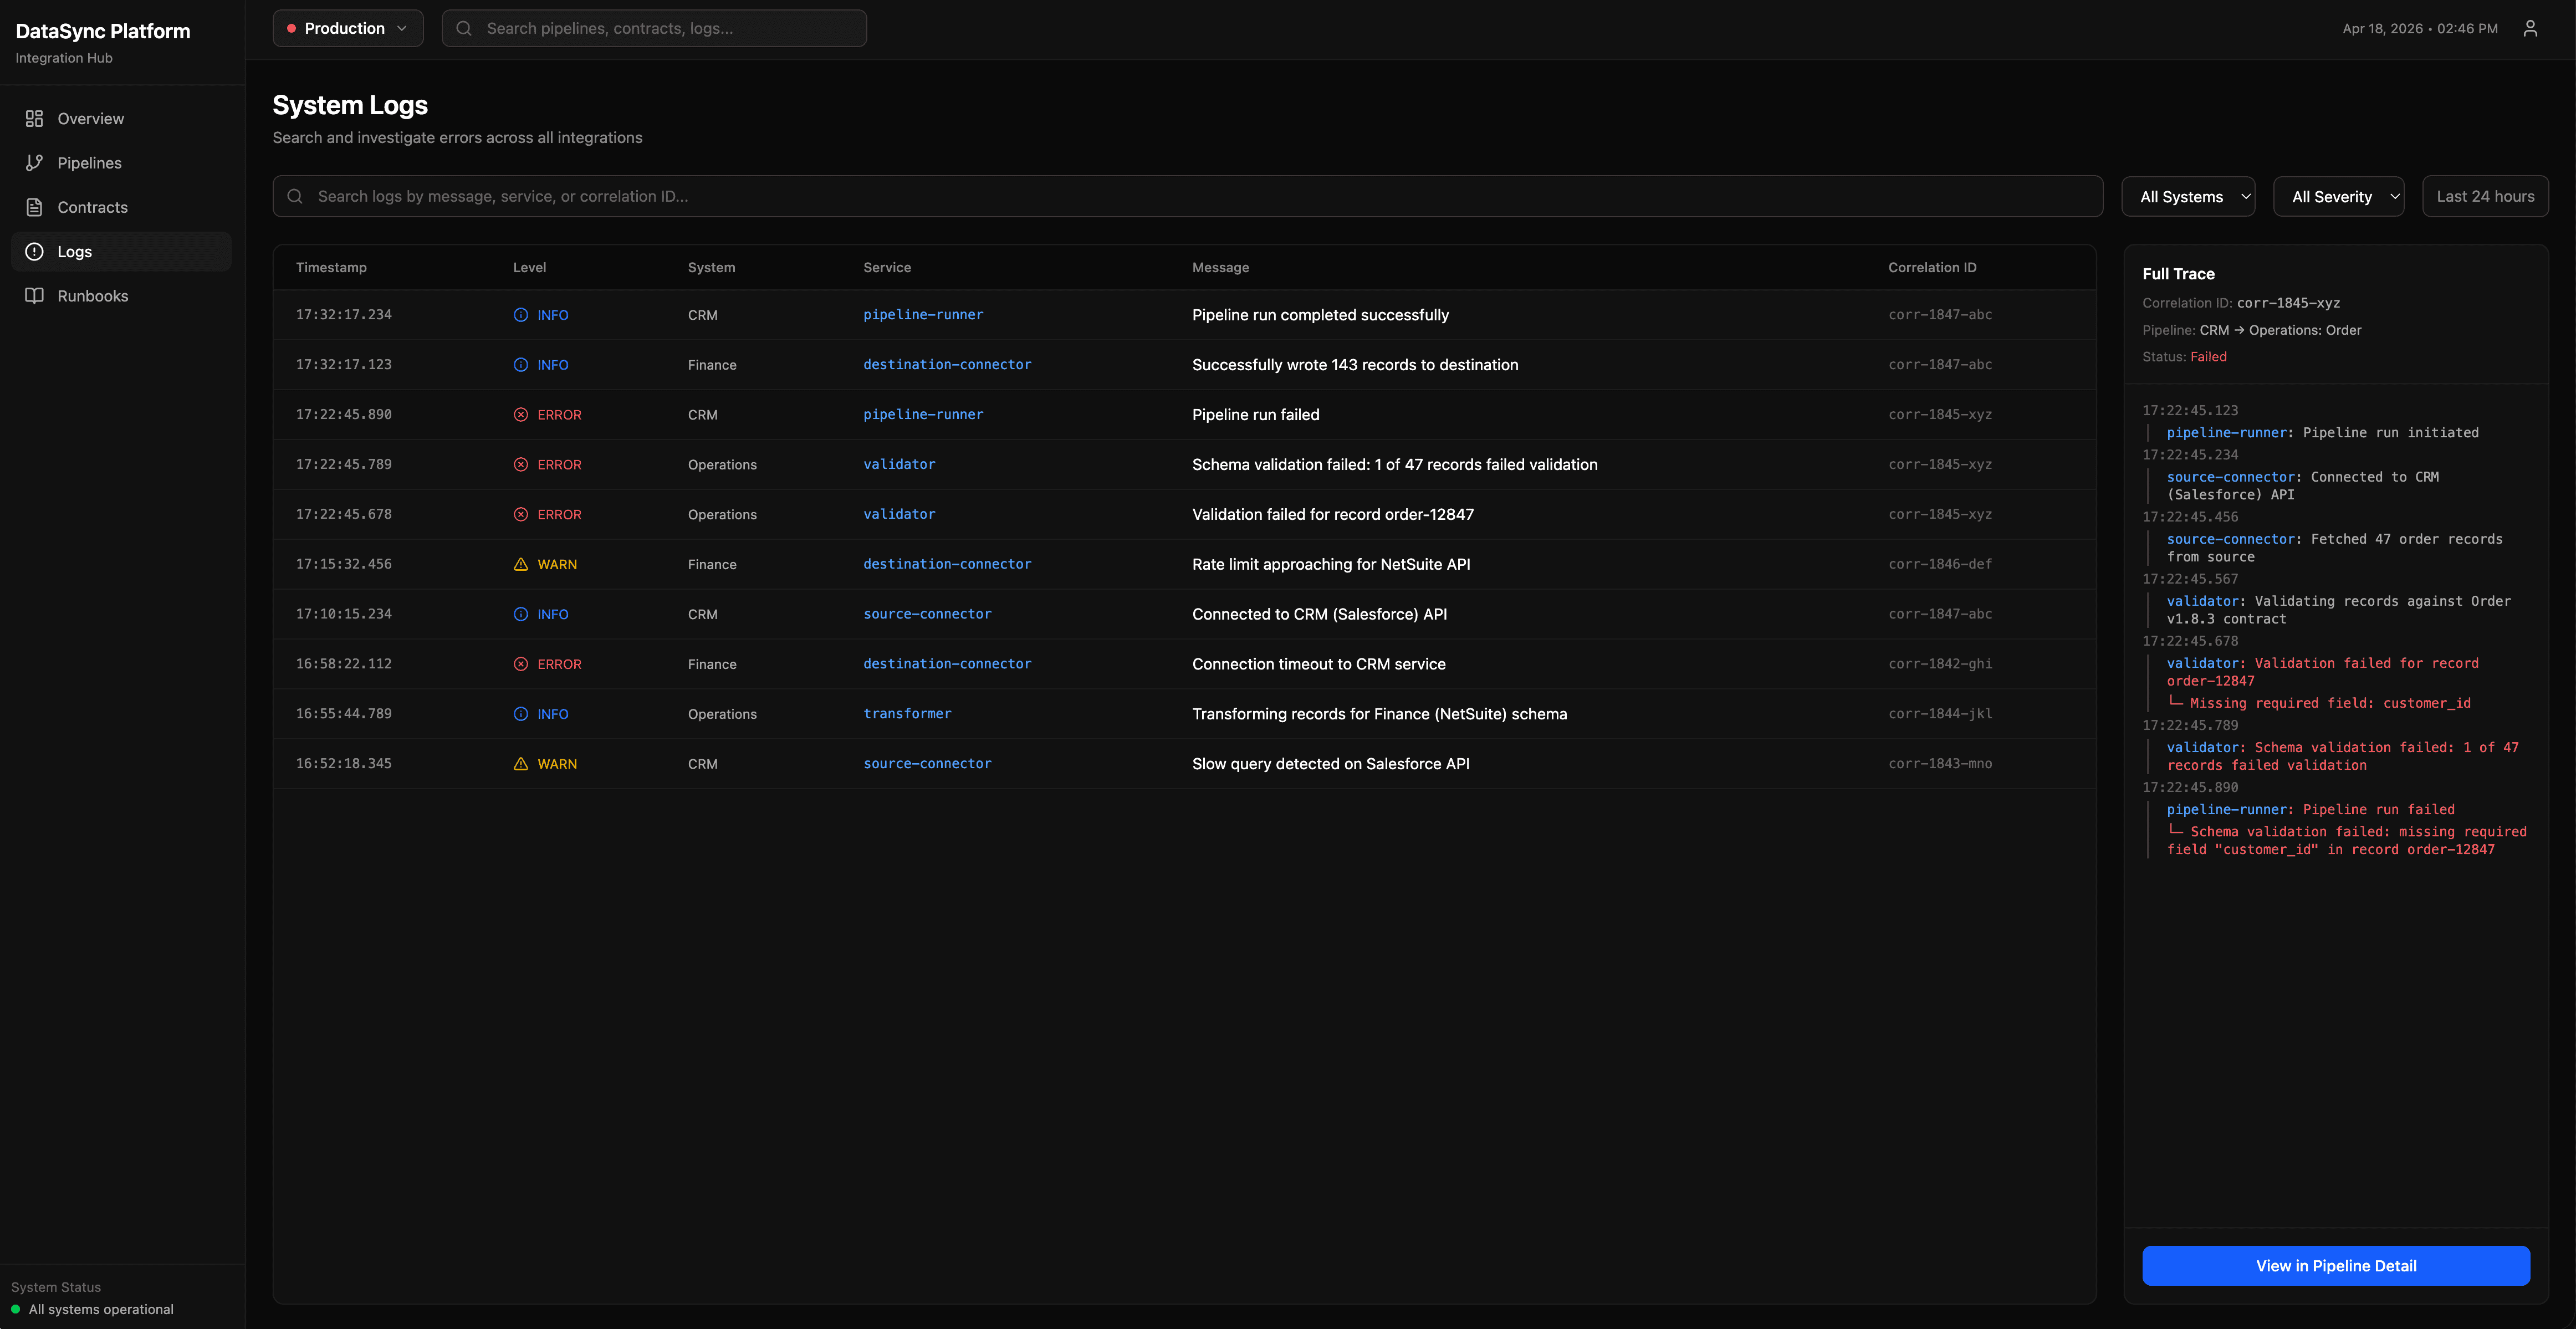Open the All Severity filter dropdown

[x=2339, y=197]
